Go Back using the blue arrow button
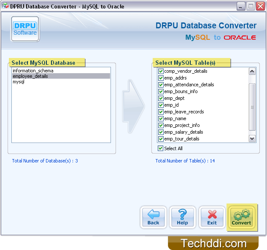 tap(153, 217)
